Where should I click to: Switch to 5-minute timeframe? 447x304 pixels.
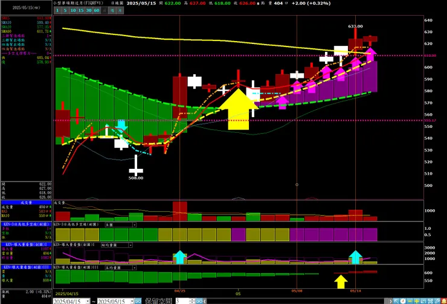pos(65,10)
